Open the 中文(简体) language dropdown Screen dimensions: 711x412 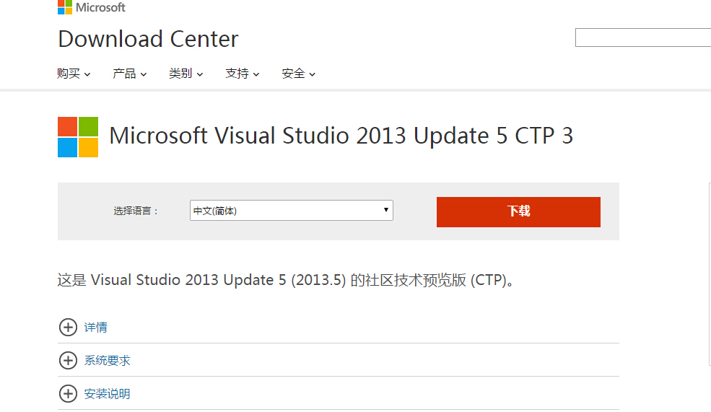(x=291, y=211)
